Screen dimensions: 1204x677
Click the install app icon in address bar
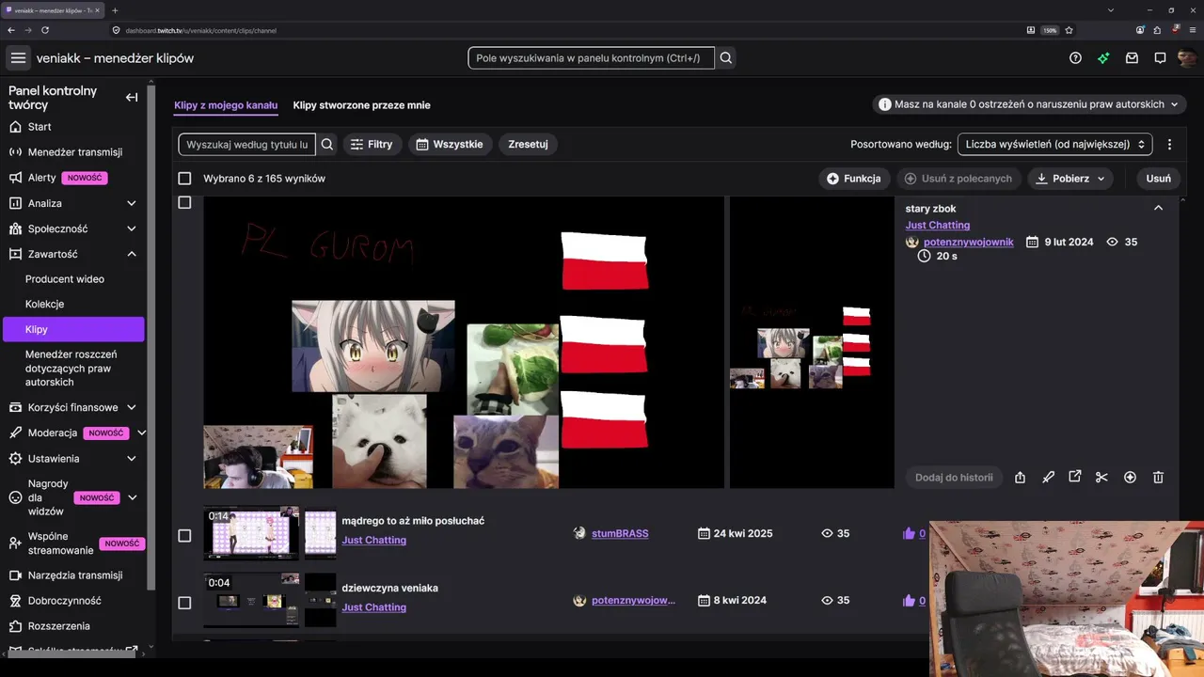point(1031,30)
